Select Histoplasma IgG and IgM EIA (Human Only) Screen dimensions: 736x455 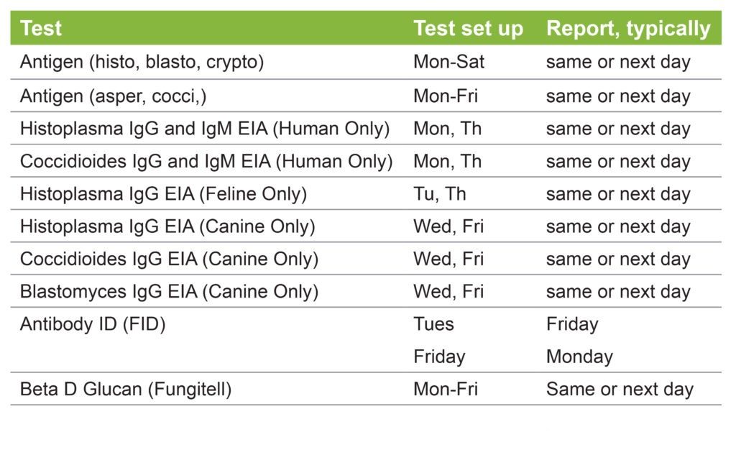[205, 129]
